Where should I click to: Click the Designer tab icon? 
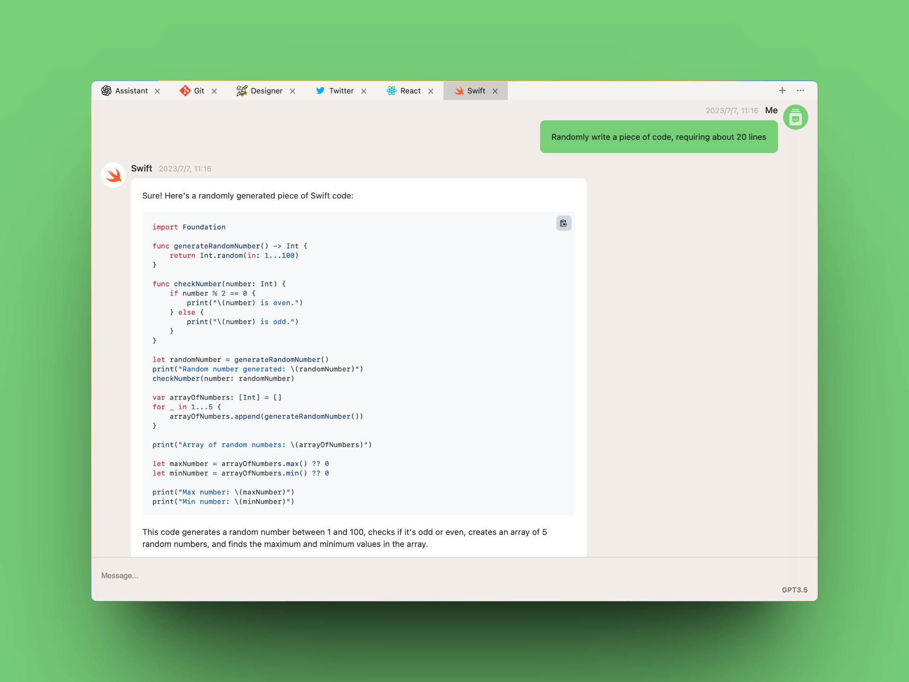(242, 91)
